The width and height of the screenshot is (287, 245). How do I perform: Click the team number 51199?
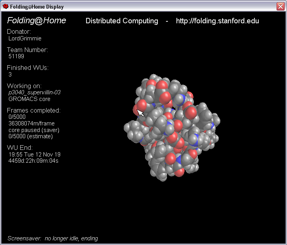pyautogui.click(x=16, y=56)
